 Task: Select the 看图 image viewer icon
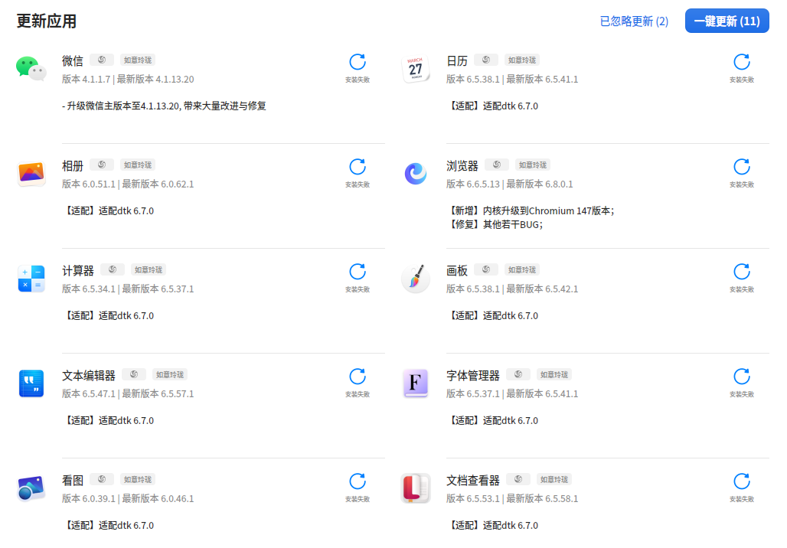click(31, 488)
